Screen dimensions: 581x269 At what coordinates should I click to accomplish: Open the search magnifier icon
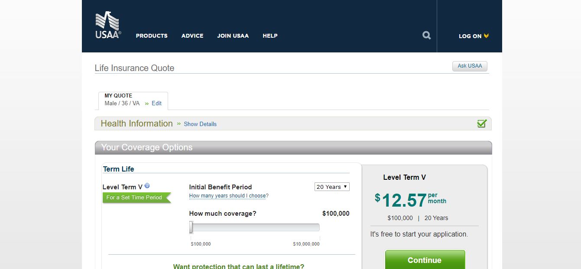click(x=426, y=35)
